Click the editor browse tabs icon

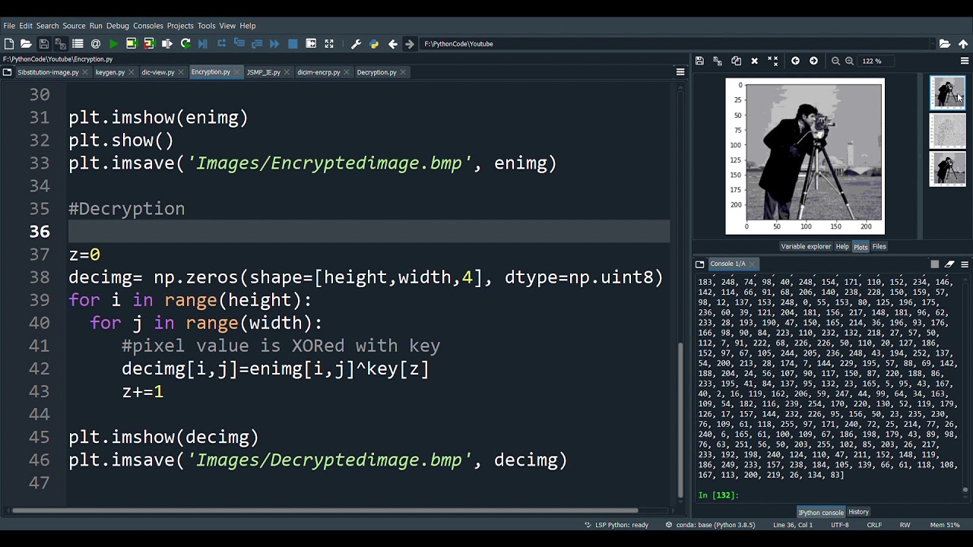pos(8,72)
